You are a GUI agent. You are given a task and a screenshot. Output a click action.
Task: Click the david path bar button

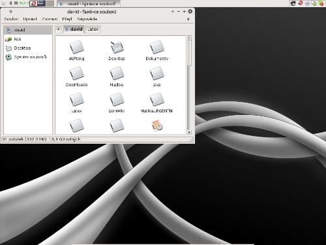pos(74,29)
